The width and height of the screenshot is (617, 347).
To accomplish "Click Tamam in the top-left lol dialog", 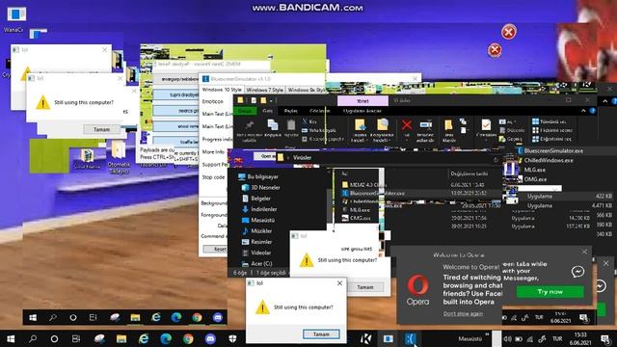I will (x=101, y=129).
